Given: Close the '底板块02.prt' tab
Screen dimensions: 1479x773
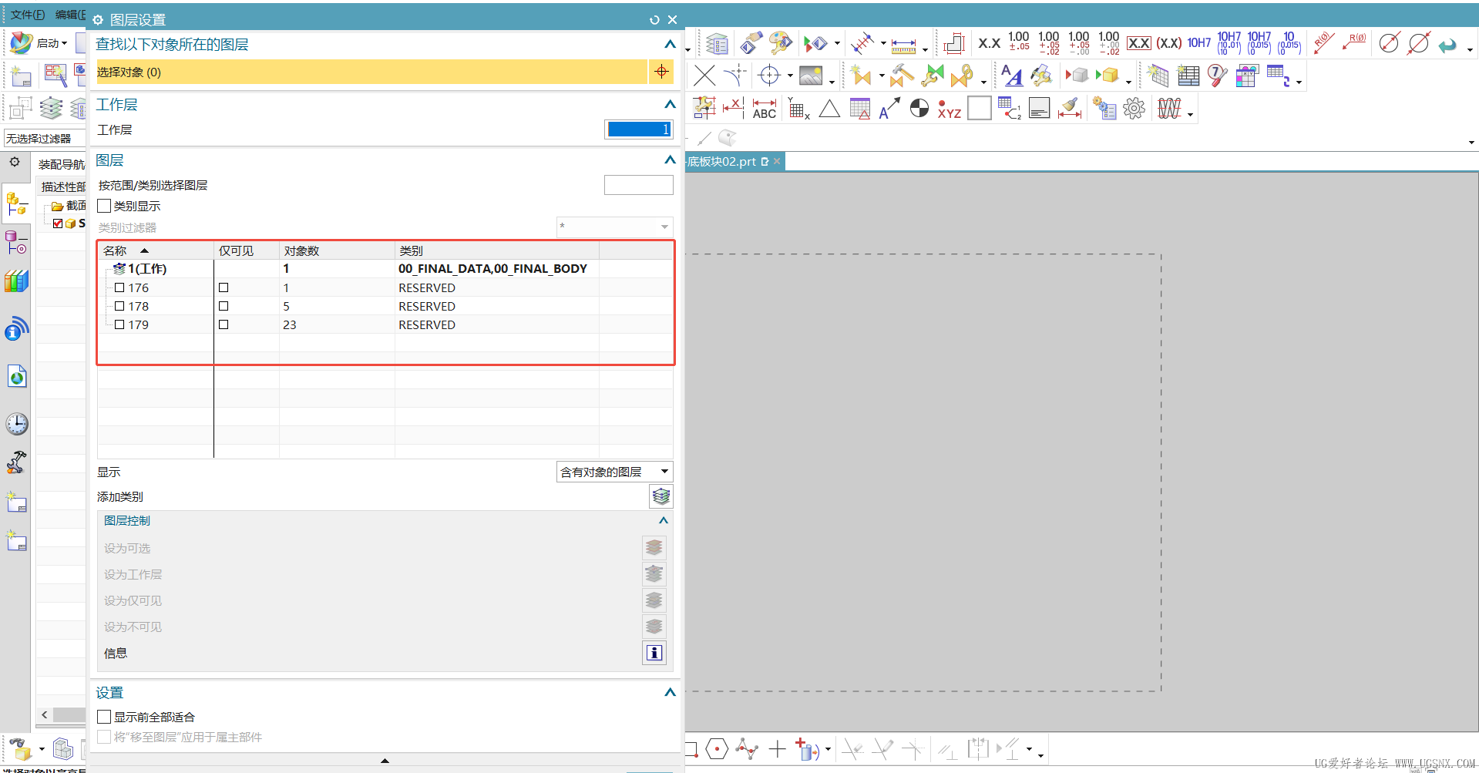Looking at the screenshot, I should click(x=777, y=161).
